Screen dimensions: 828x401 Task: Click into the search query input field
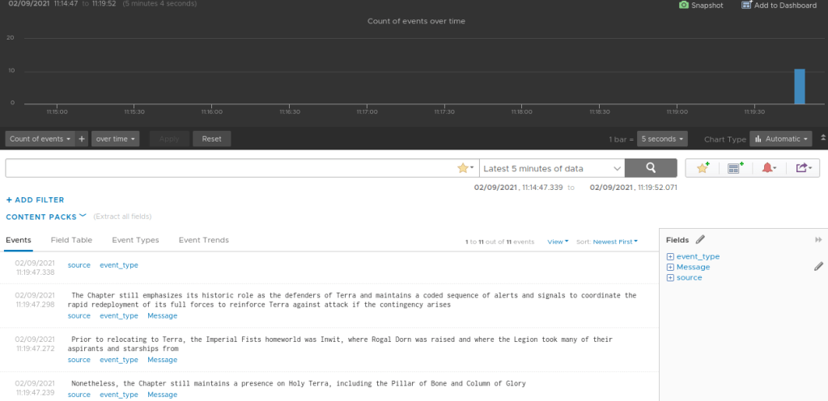point(230,168)
